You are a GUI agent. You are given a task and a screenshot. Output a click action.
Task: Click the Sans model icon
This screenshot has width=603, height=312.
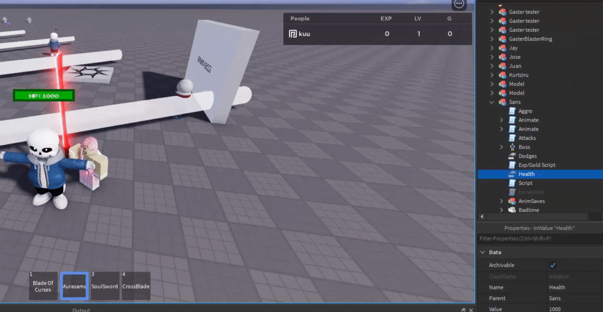coord(502,102)
